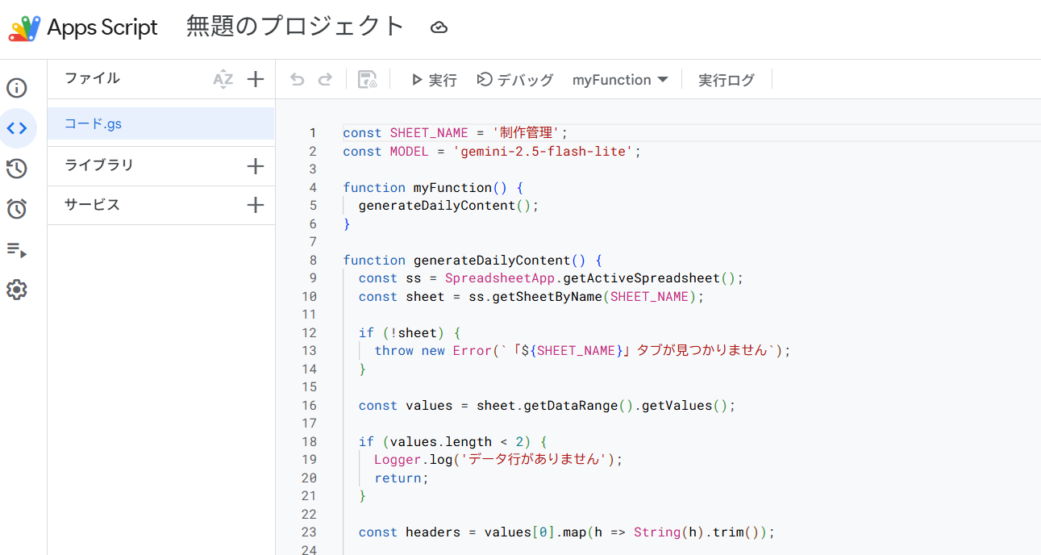
Task: Click generateDailyContent(); call on line 5
Action: [448, 206]
